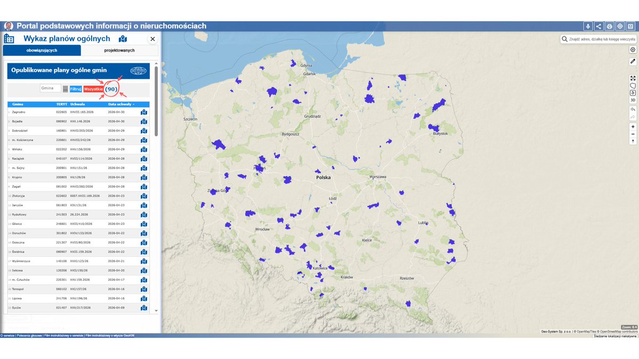Show Krypno plan on map

click(144, 177)
